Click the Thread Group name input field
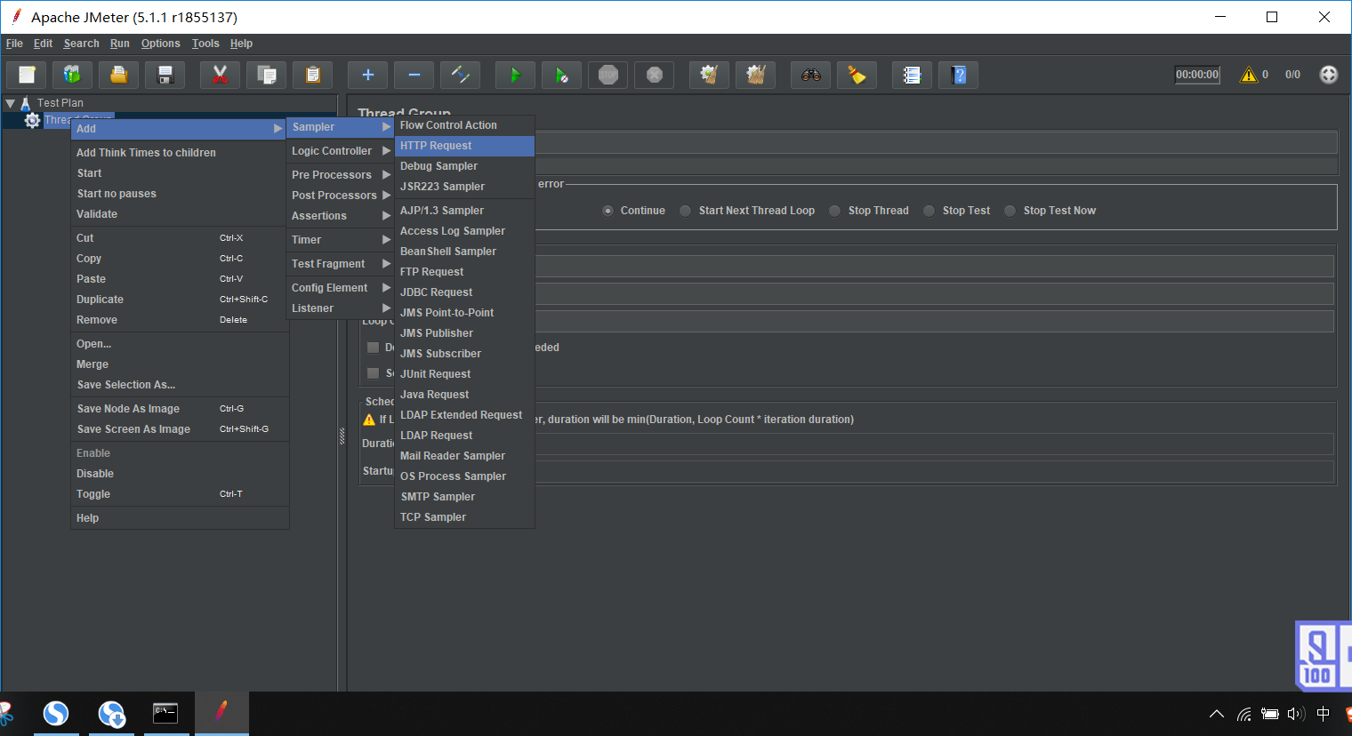Image resolution: width=1352 pixels, height=736 pixels. (936, 142)
